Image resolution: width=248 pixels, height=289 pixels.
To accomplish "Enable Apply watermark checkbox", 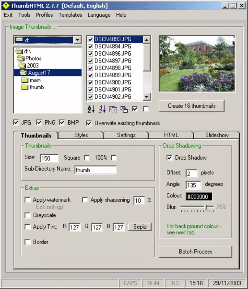I will [27, 200].
